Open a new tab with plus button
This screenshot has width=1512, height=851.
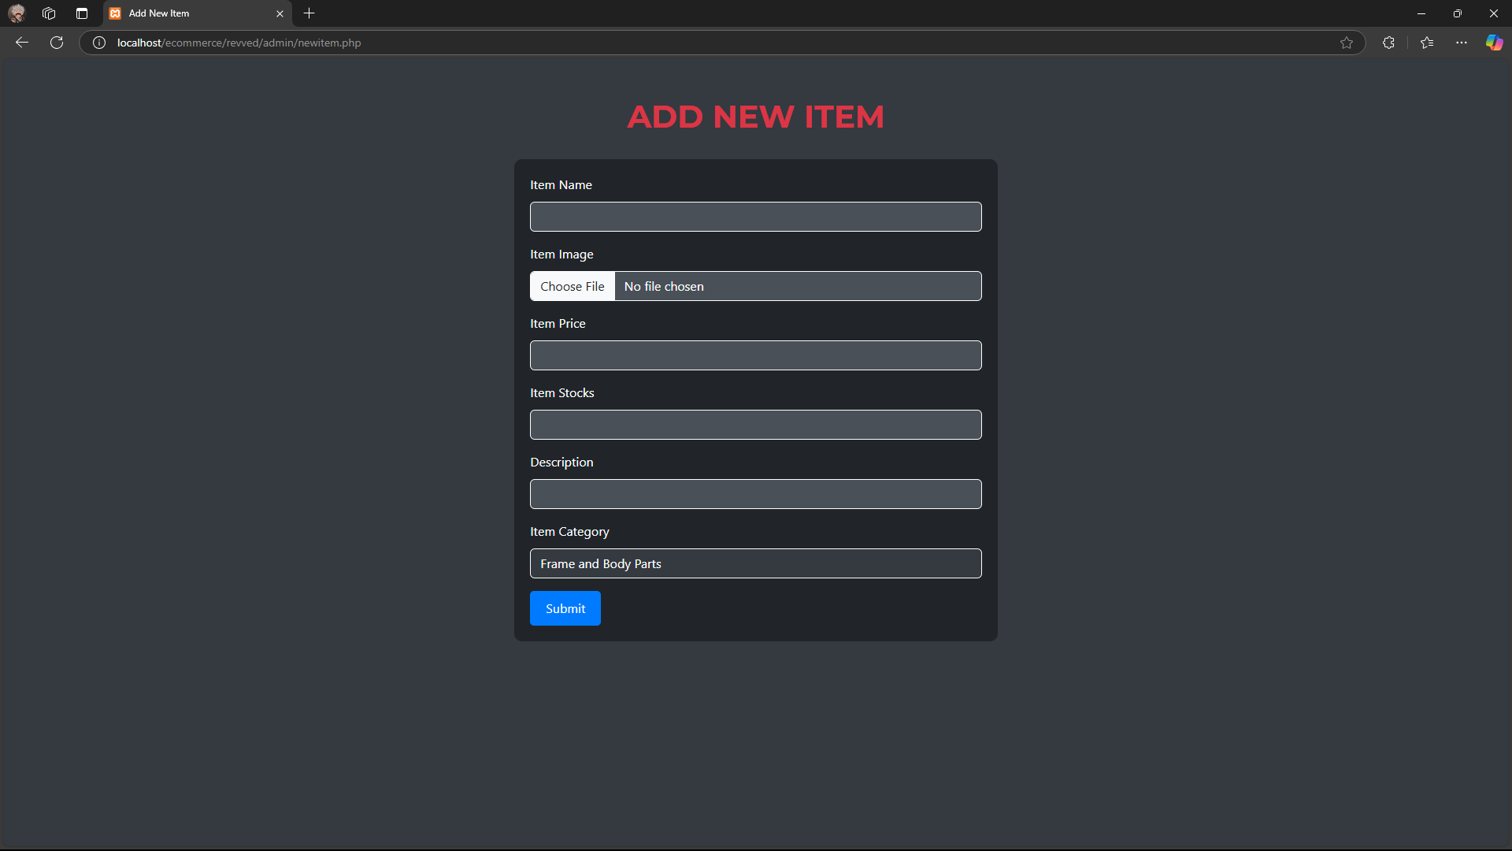tap(309, 13)
